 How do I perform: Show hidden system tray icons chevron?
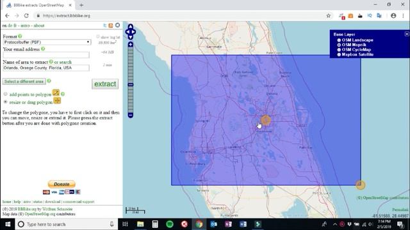[x=335, y=224]
